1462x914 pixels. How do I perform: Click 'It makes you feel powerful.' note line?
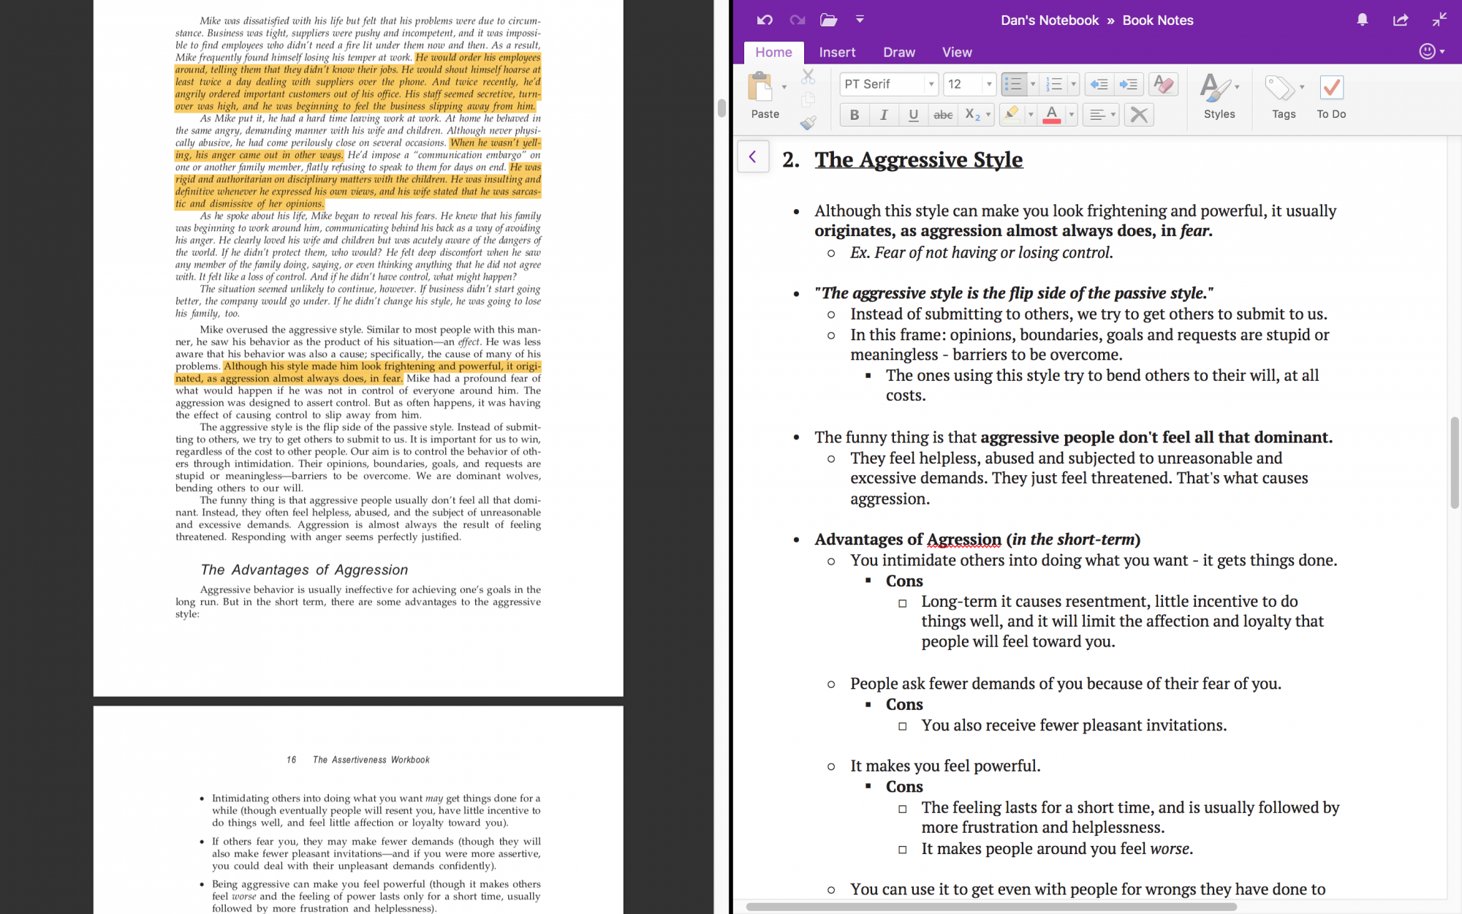point(945,766)
